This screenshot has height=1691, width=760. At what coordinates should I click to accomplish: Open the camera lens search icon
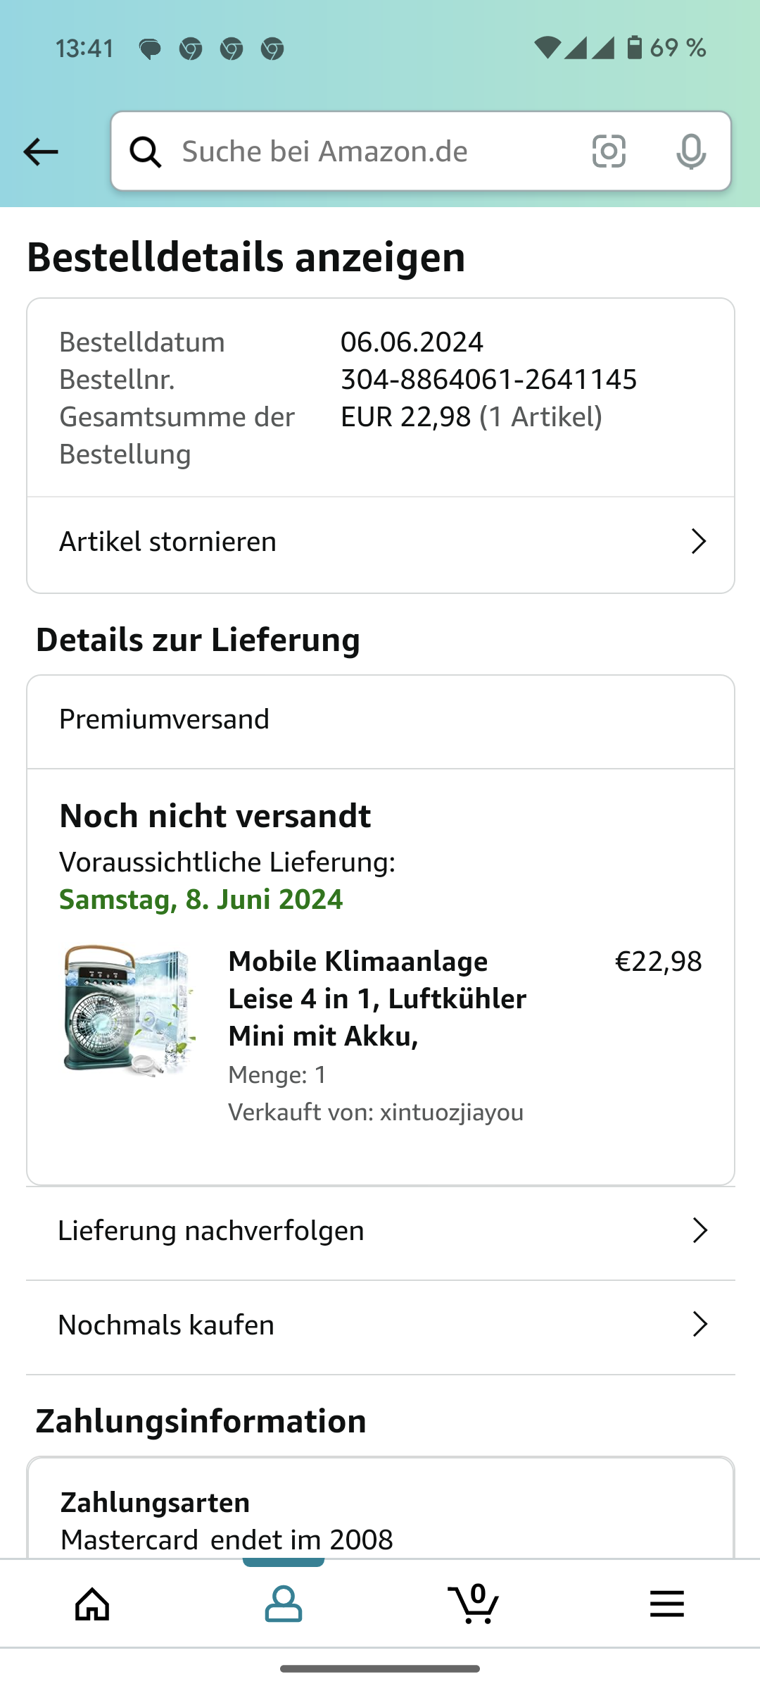[x=609, y=151]
